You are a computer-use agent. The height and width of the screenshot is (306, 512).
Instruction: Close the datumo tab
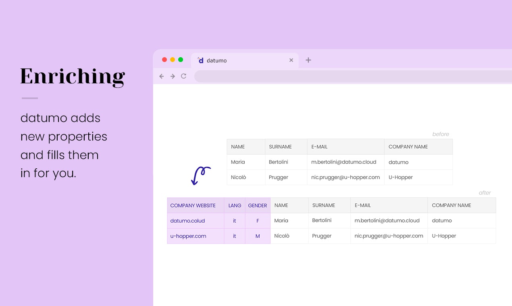pyautogui.click(x=291, y=60)
